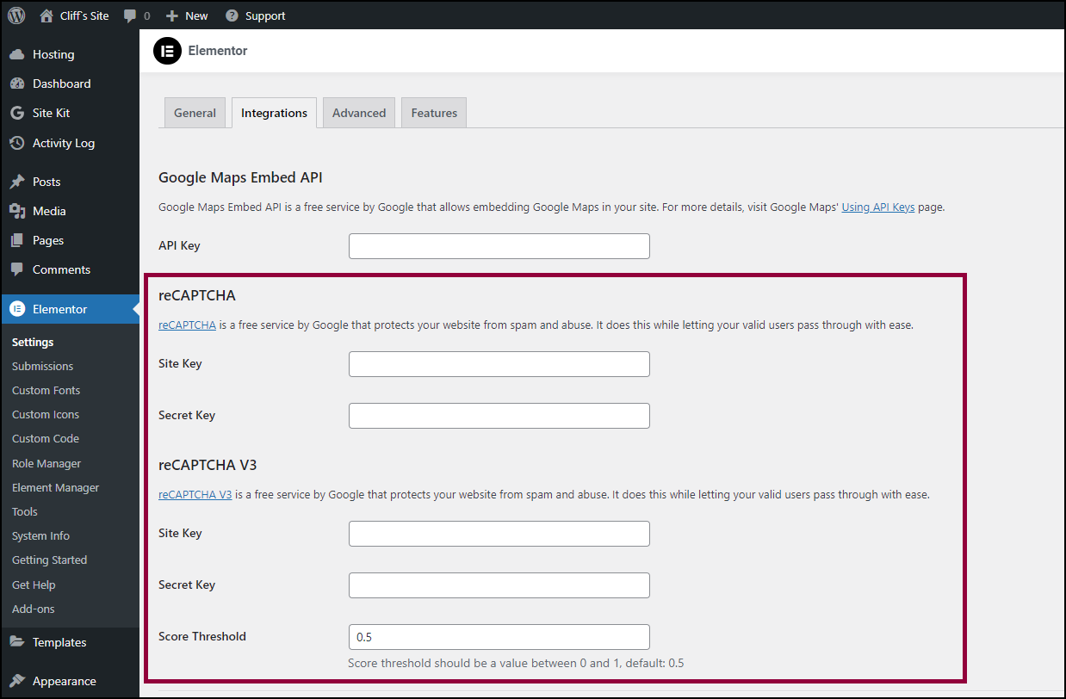Viewport: 1066px width, 699px height.
Task: Open the Features tab
Action: pos(434,113)
